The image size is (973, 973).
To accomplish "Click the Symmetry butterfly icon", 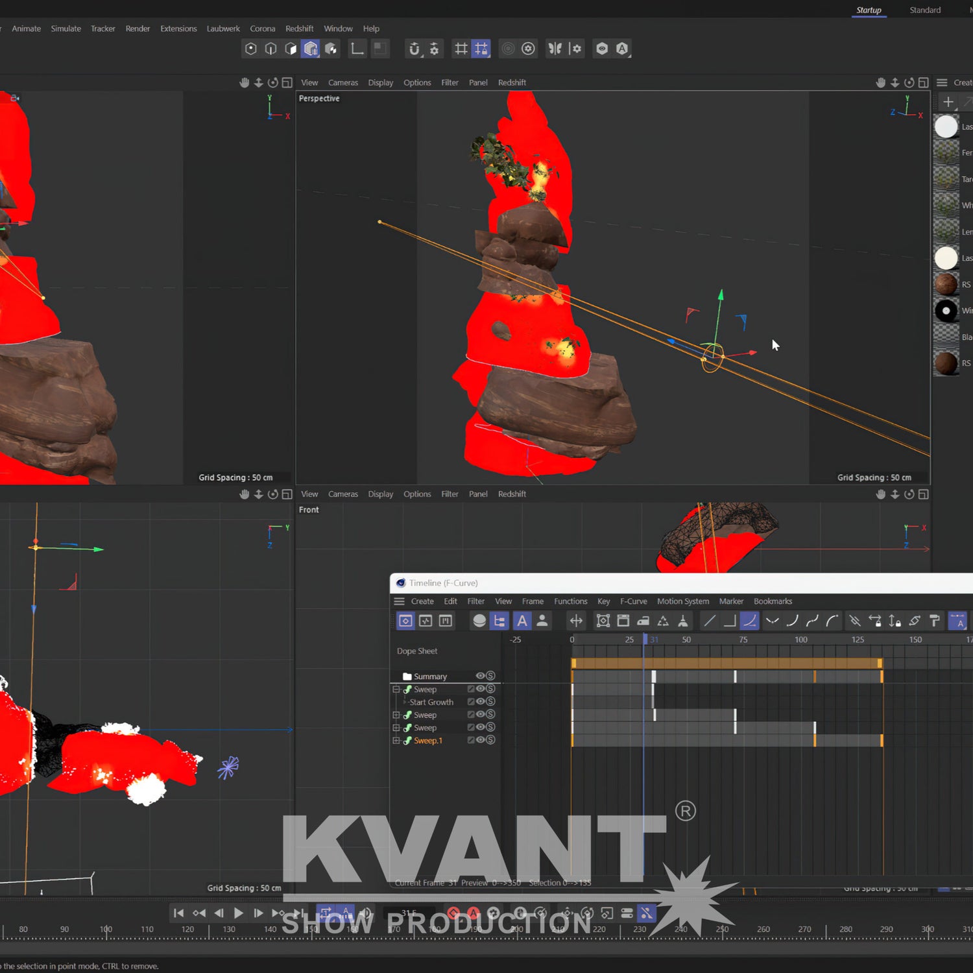I will (555, 49).
